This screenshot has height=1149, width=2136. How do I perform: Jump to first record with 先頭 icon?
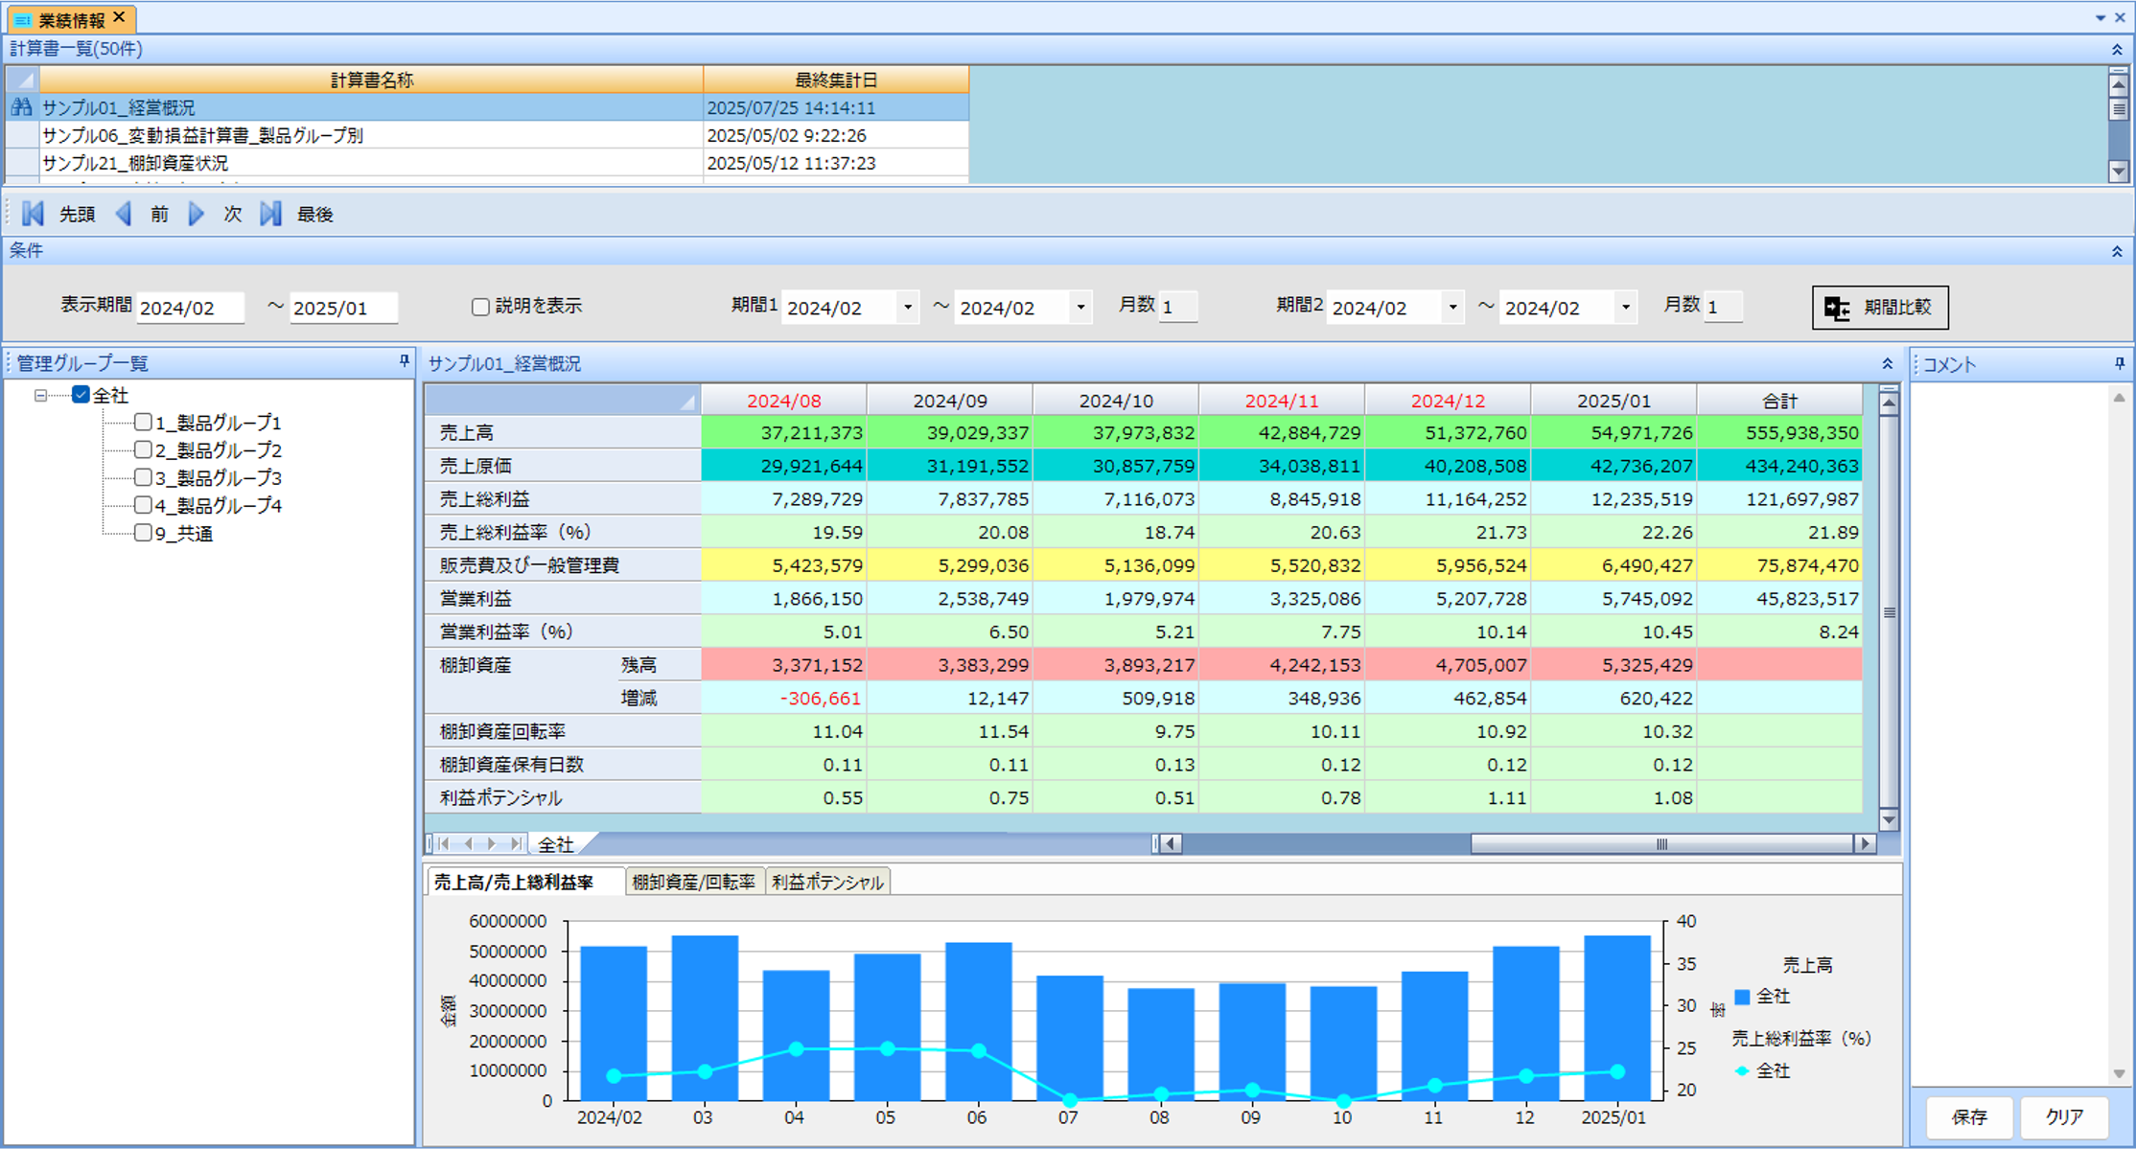pyautogui.click(x=33, y=214)
